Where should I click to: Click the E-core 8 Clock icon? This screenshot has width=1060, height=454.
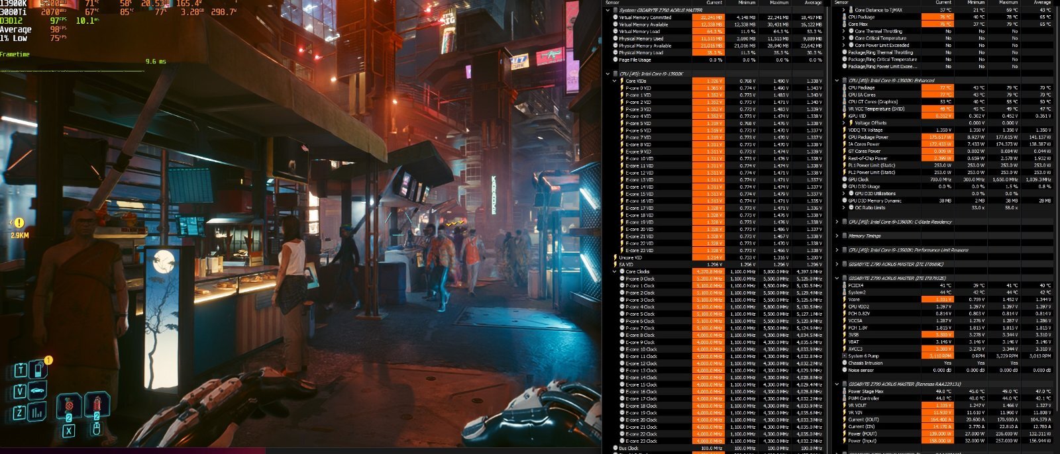coord(621,335)
